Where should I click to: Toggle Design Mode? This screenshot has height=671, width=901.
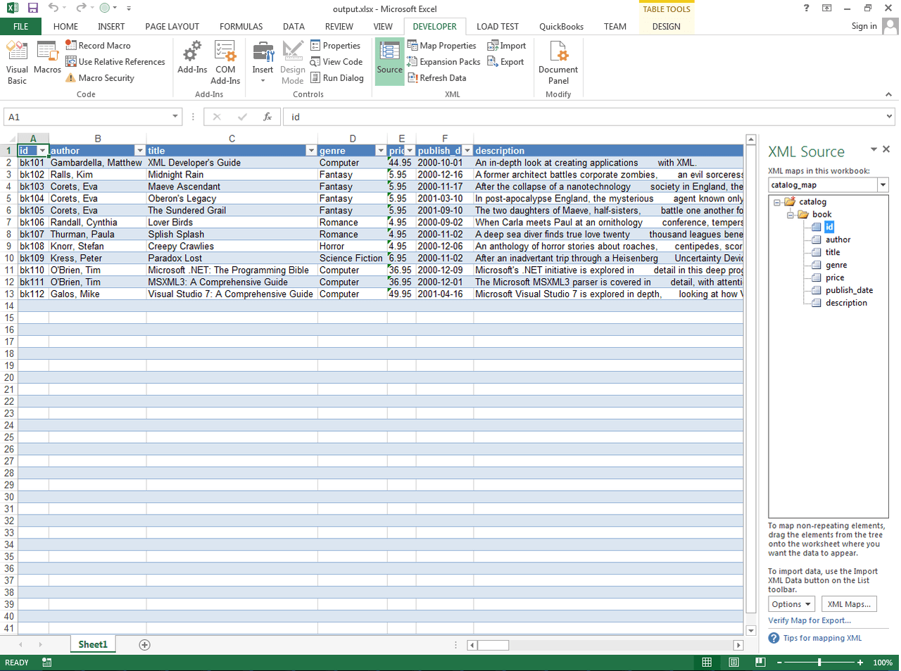point(293,63)
